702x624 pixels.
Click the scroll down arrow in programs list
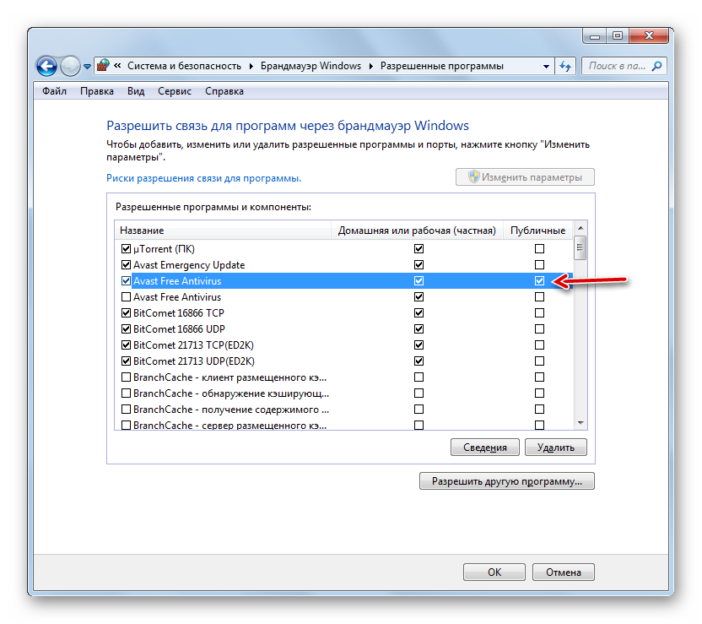pos(580,422)
